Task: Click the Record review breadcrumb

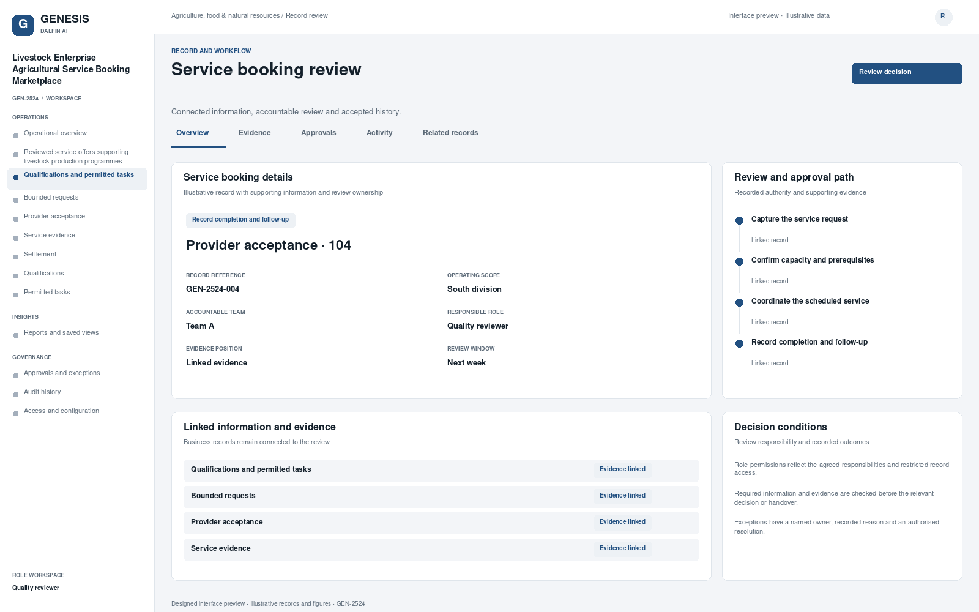Action: click(307, 16)
